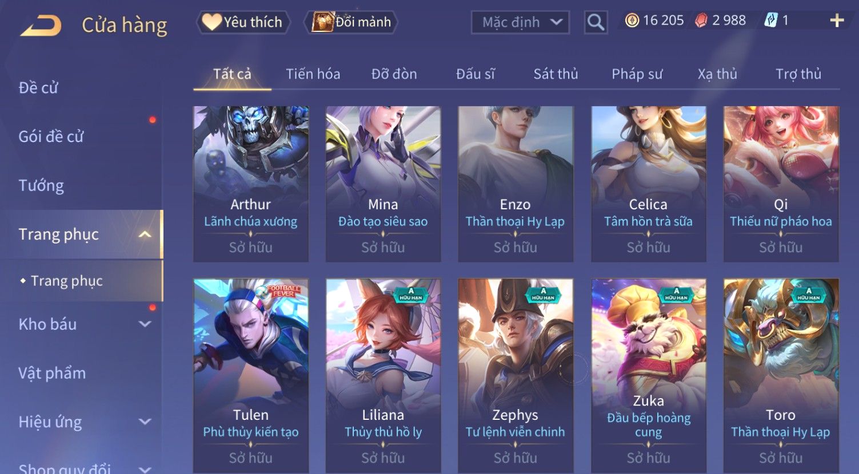Open Đổi mảnh chest exchange

click(x=353, y=22)
